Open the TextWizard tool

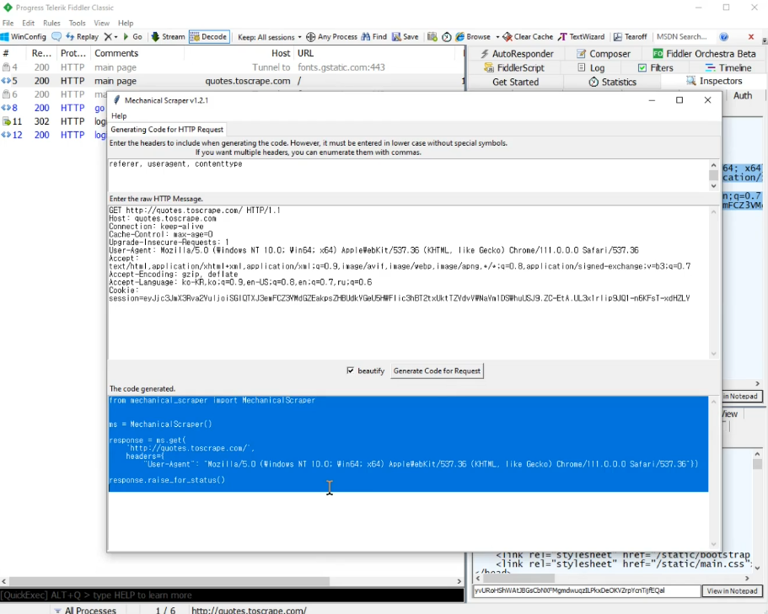coord(582,37)
